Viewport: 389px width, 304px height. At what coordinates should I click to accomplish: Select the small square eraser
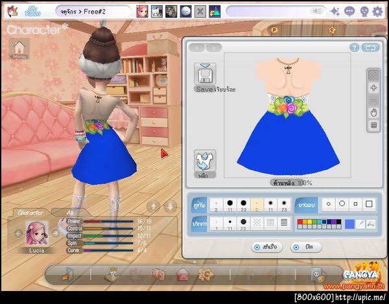[356, 204]
